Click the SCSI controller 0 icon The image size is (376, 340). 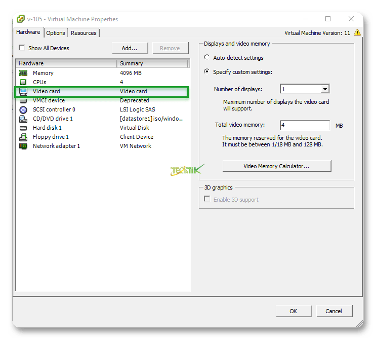[x=23, y=109]
